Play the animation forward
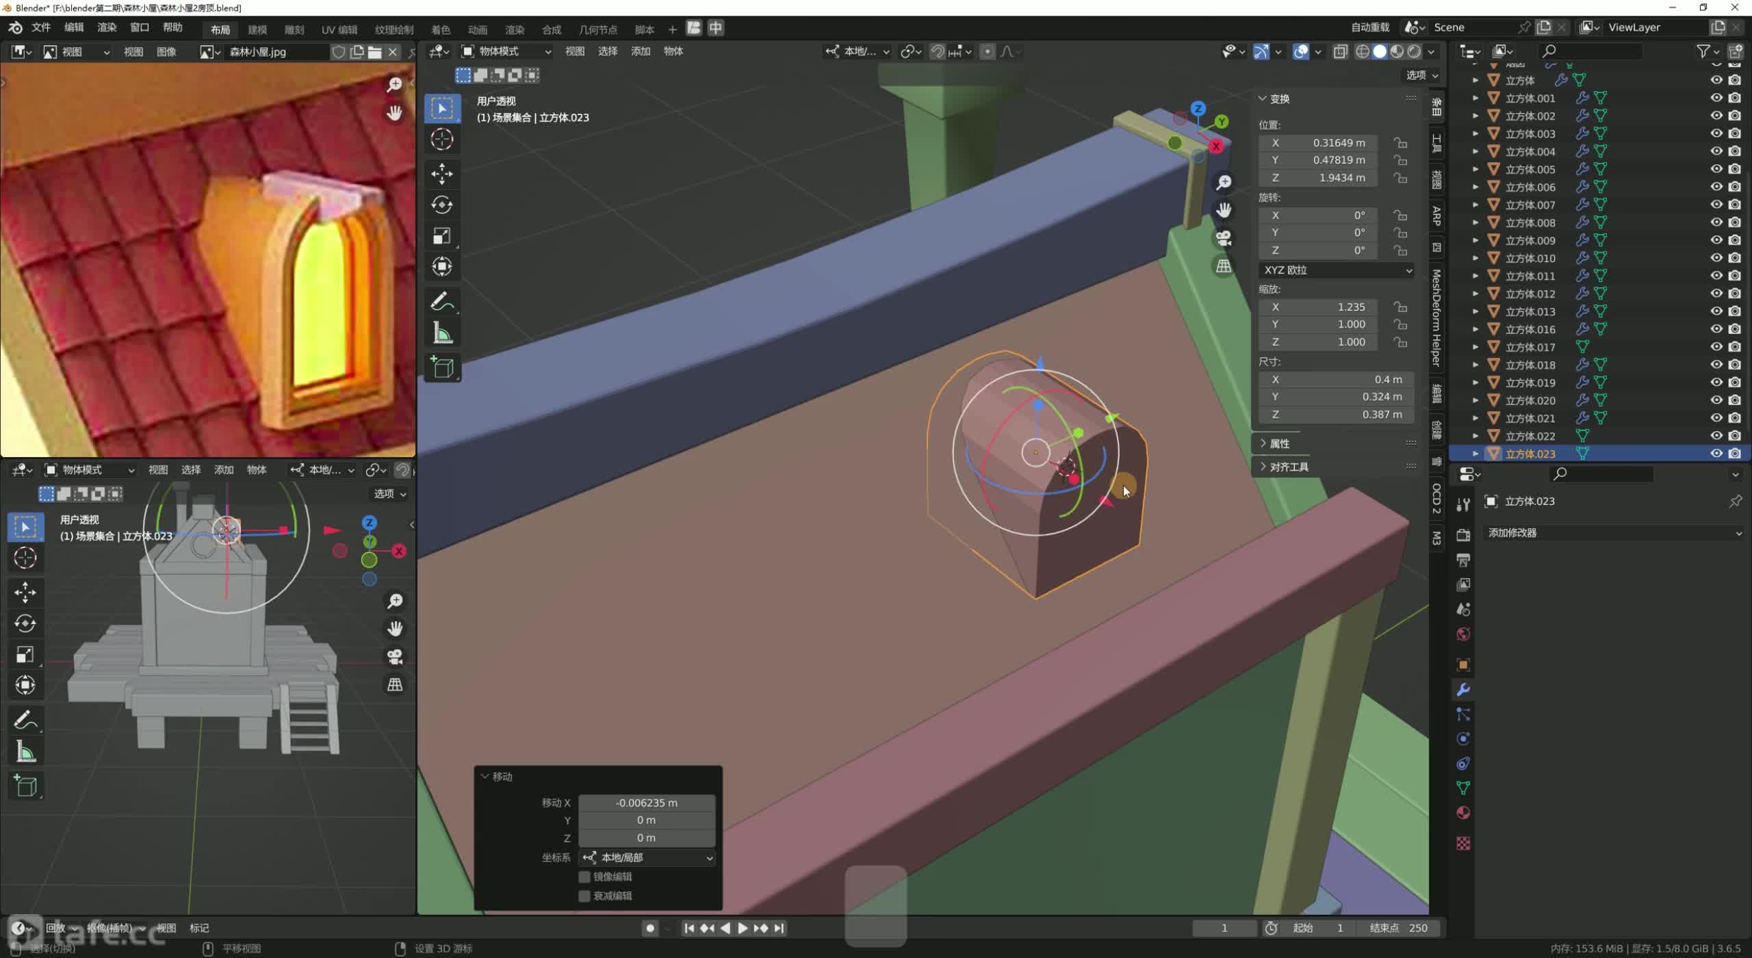The height and width of the screenshot is (958, 1752). pos(743,928)
